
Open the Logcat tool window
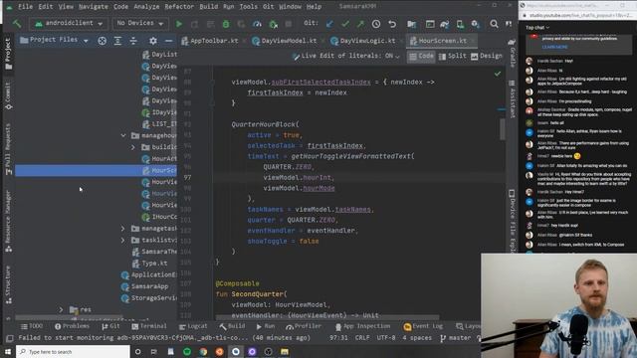point(193,326)
